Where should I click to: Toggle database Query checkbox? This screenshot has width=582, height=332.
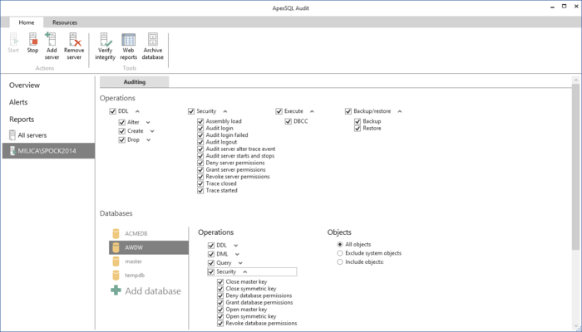tap(211, 263)
